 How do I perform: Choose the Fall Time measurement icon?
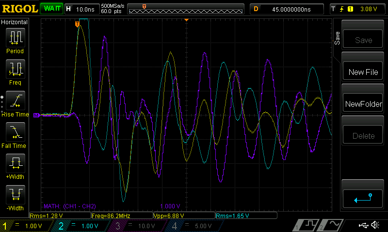tap(16, 132)
